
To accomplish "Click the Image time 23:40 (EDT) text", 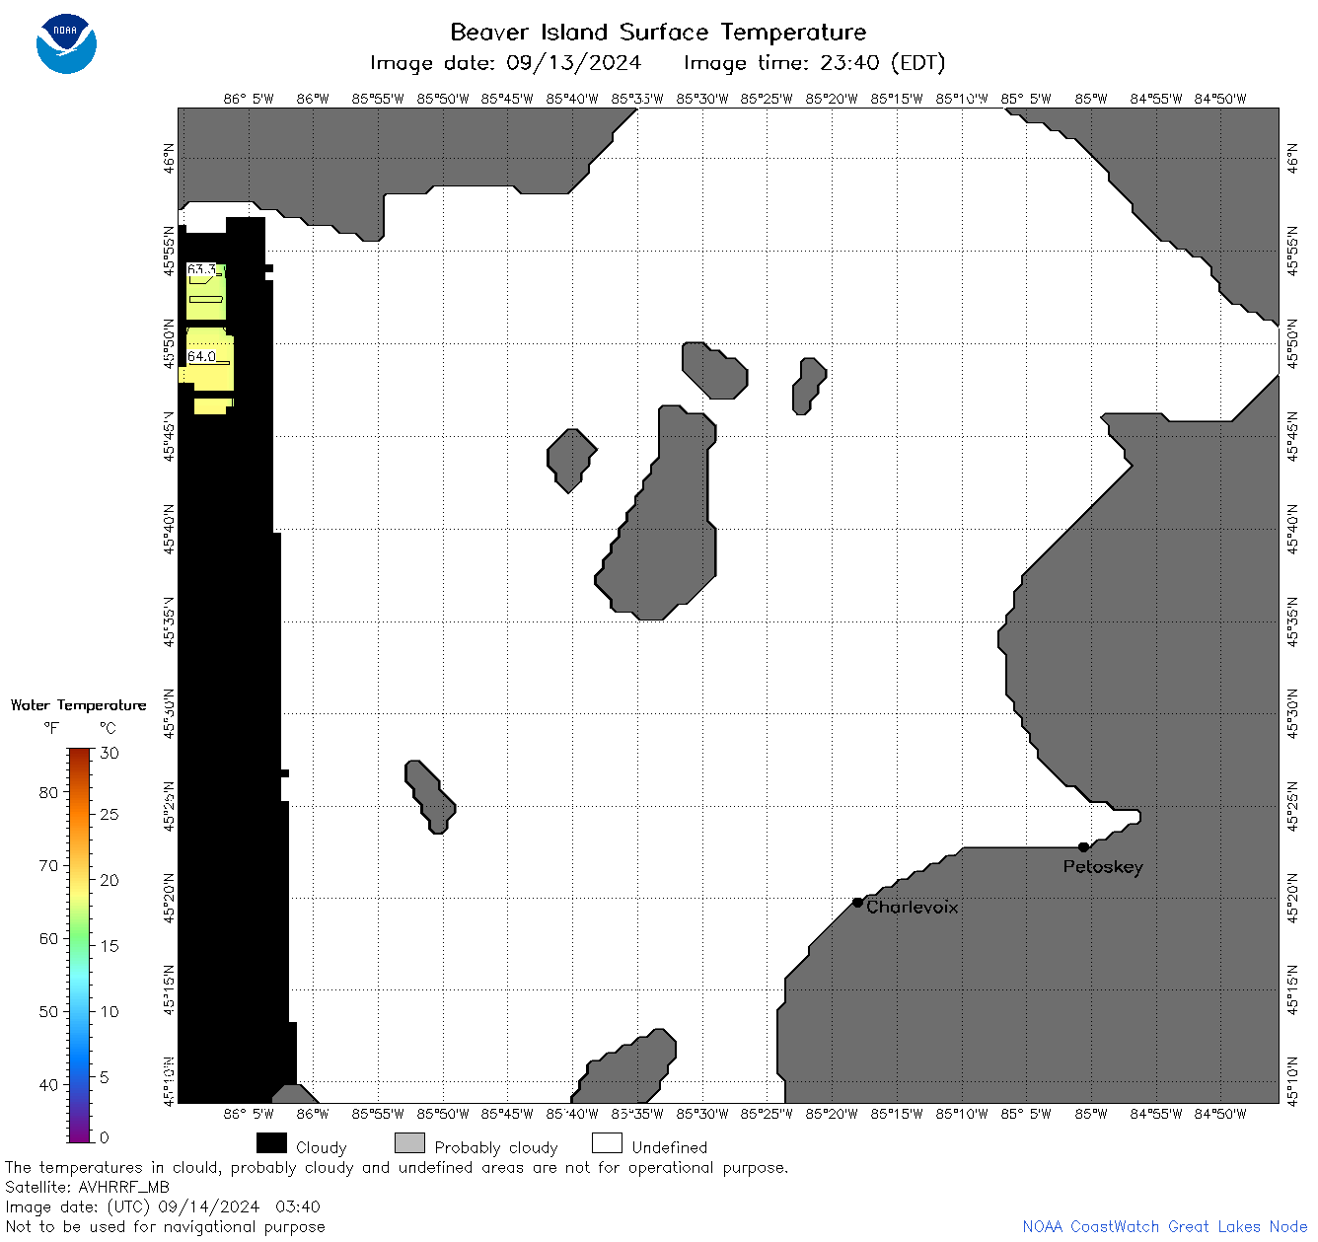I will tap(814, 63).
